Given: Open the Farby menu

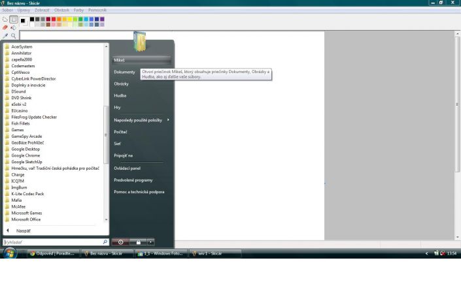Looking at the screenshot, I should pos(78,10).
